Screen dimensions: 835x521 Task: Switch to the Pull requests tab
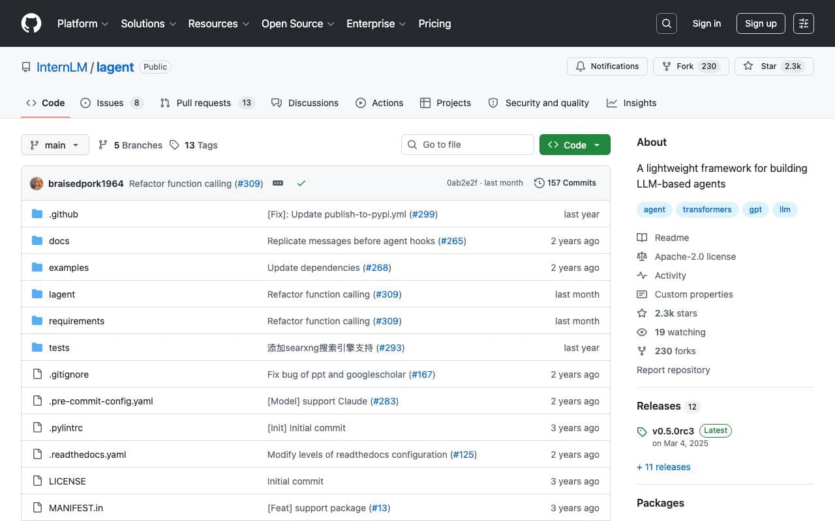pos(207,103)
